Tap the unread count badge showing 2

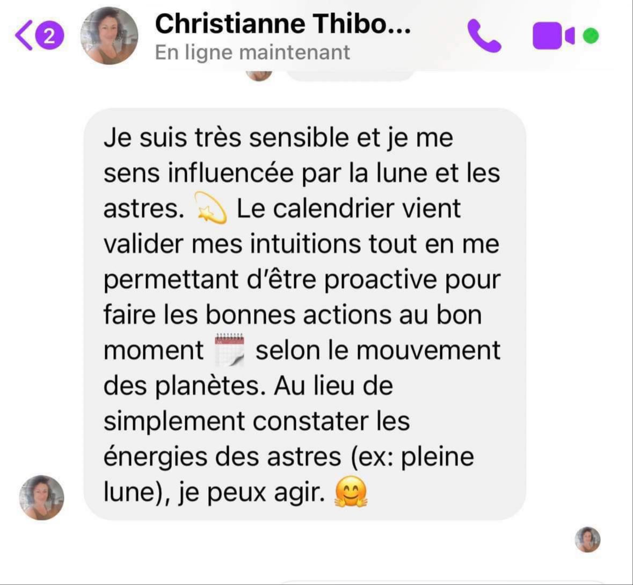[x=49, y=37]
